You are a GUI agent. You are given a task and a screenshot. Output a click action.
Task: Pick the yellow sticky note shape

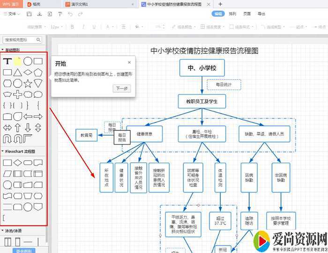(x=18, y=61)
